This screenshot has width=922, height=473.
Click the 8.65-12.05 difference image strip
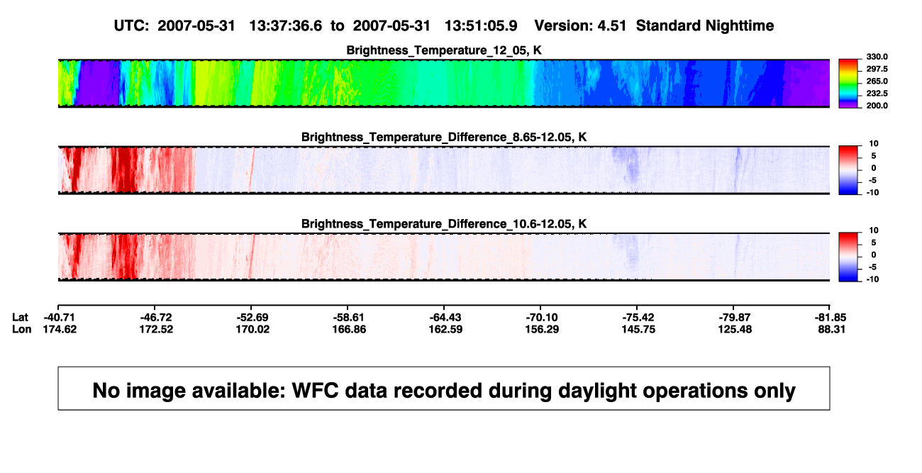pyautogui.click(x=444, y=170)
